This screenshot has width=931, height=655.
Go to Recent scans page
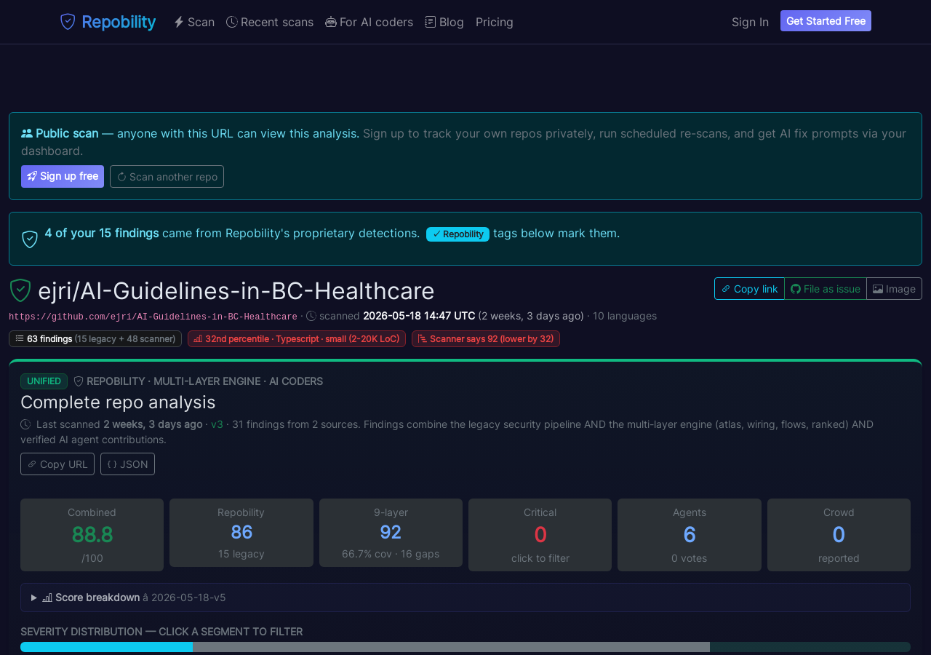coord(270,22)
